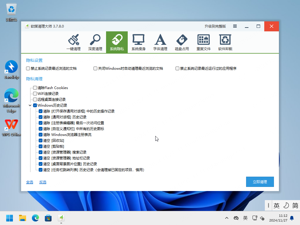This screenshot has width=300, height=225.
Task: Open the WPS Office desktop shortcut
Action: (11, 128)
